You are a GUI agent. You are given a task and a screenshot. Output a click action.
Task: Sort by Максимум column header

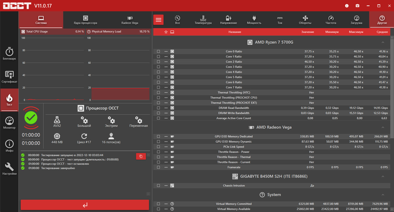(x=356, y=32)
